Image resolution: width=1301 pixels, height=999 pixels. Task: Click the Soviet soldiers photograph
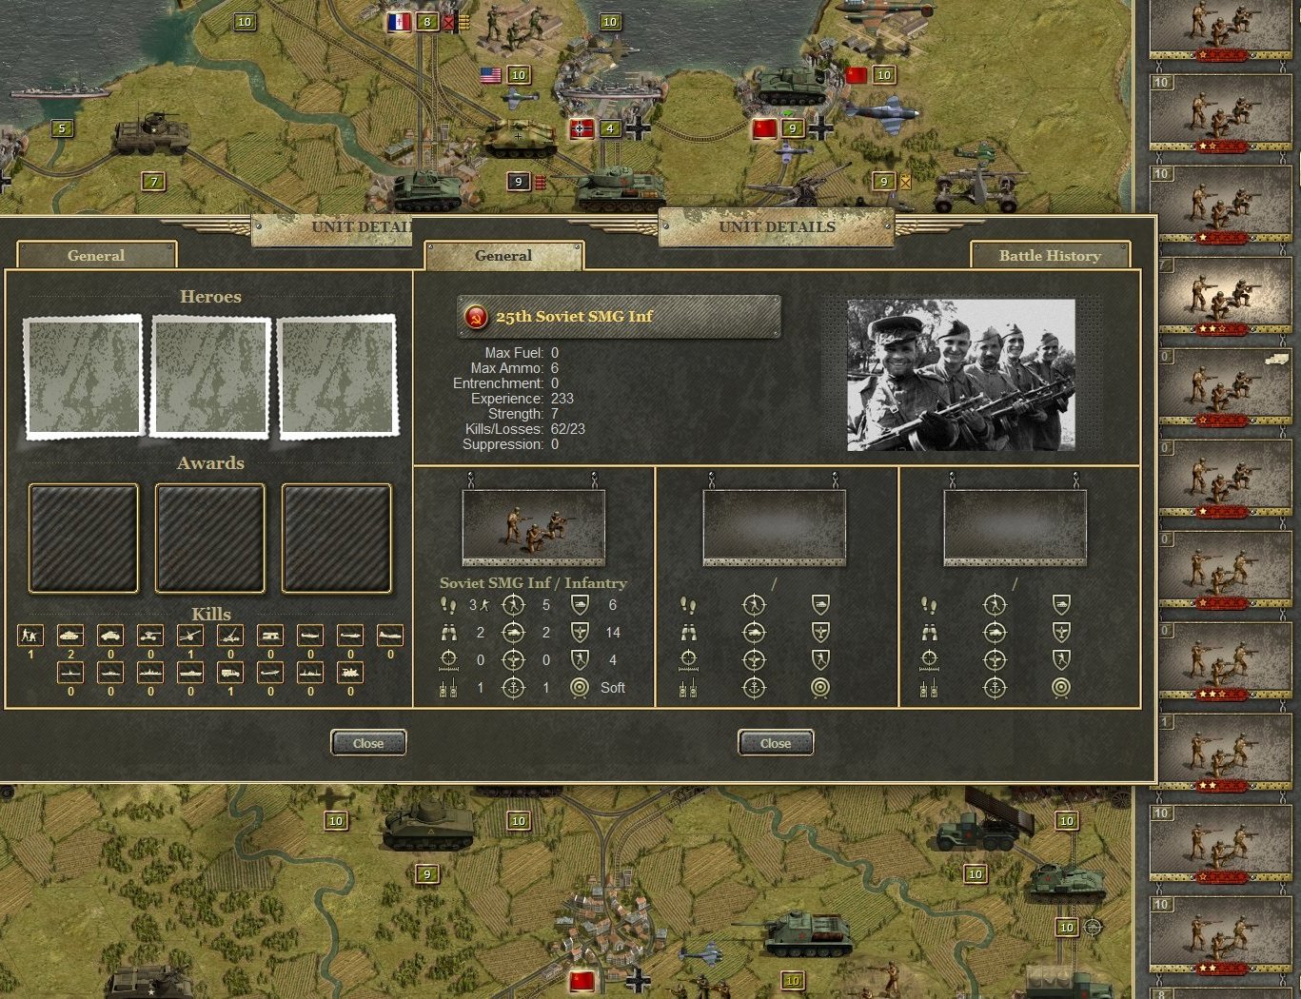(x=961, y=375)
